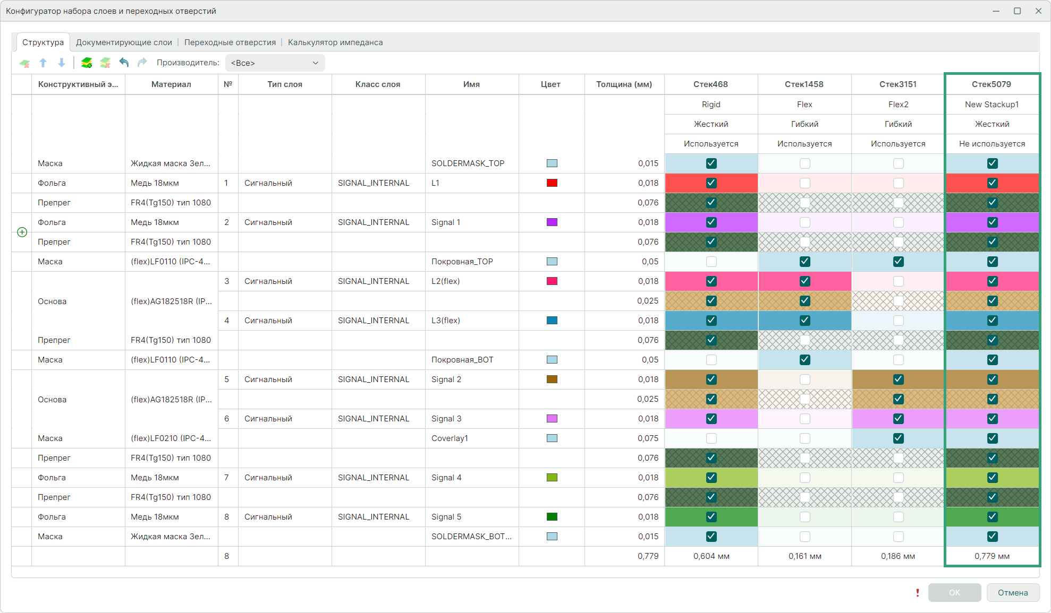
Task: Uncheck SOLDERMASK_TOP in Стек468 column
Action: (x=711, y=163)
